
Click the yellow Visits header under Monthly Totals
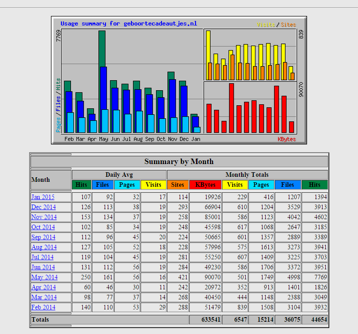pos(235,185)
